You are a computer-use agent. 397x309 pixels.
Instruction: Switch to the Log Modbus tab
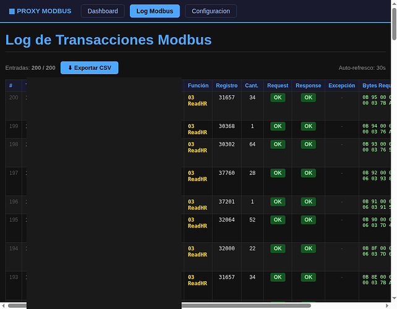tap(155, 11)
